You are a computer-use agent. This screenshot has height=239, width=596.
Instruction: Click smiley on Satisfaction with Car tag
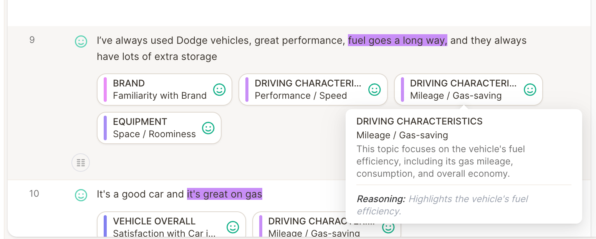233,227
